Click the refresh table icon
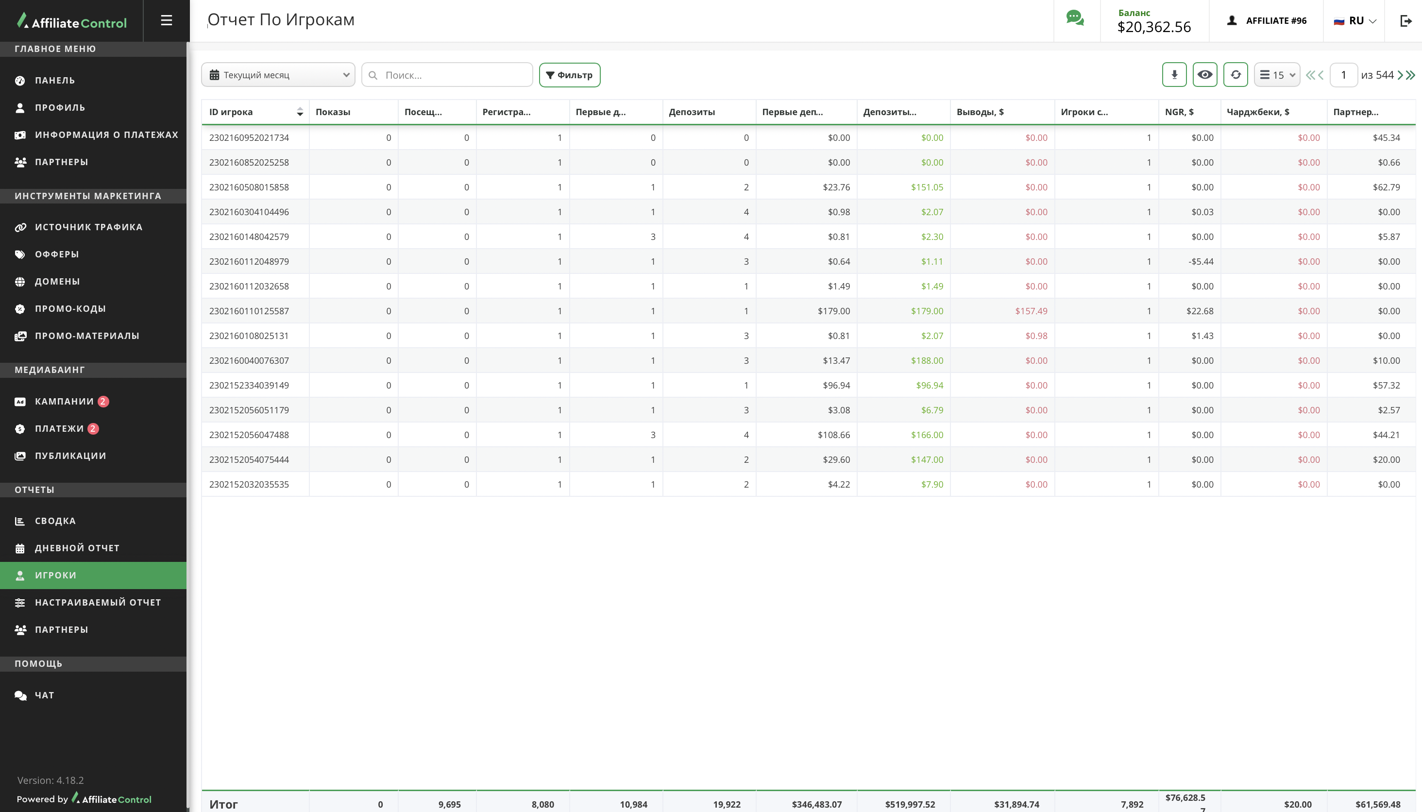This screenshot has height=812, width=1422. (1235, 75)
